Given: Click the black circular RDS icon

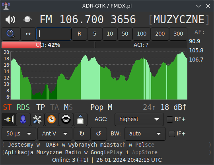Looking at the screenshot, I should [66, 119].
